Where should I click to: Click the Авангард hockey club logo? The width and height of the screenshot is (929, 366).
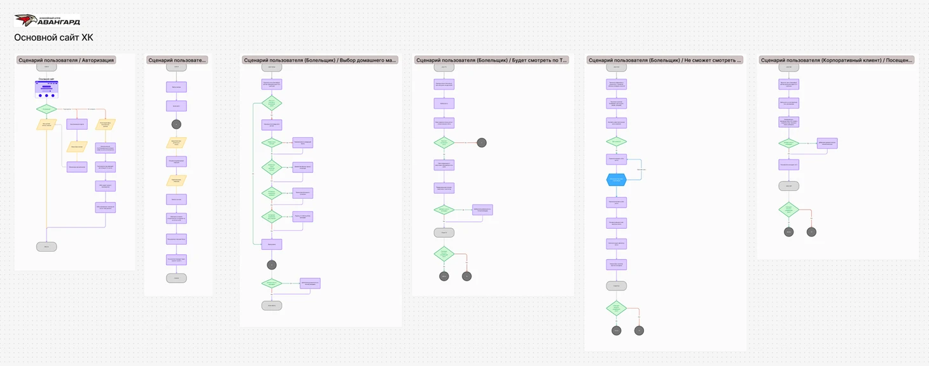click(47, 20)
